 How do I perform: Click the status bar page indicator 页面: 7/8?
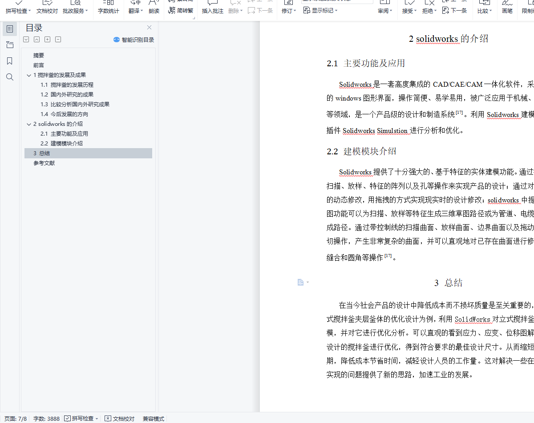16,419
